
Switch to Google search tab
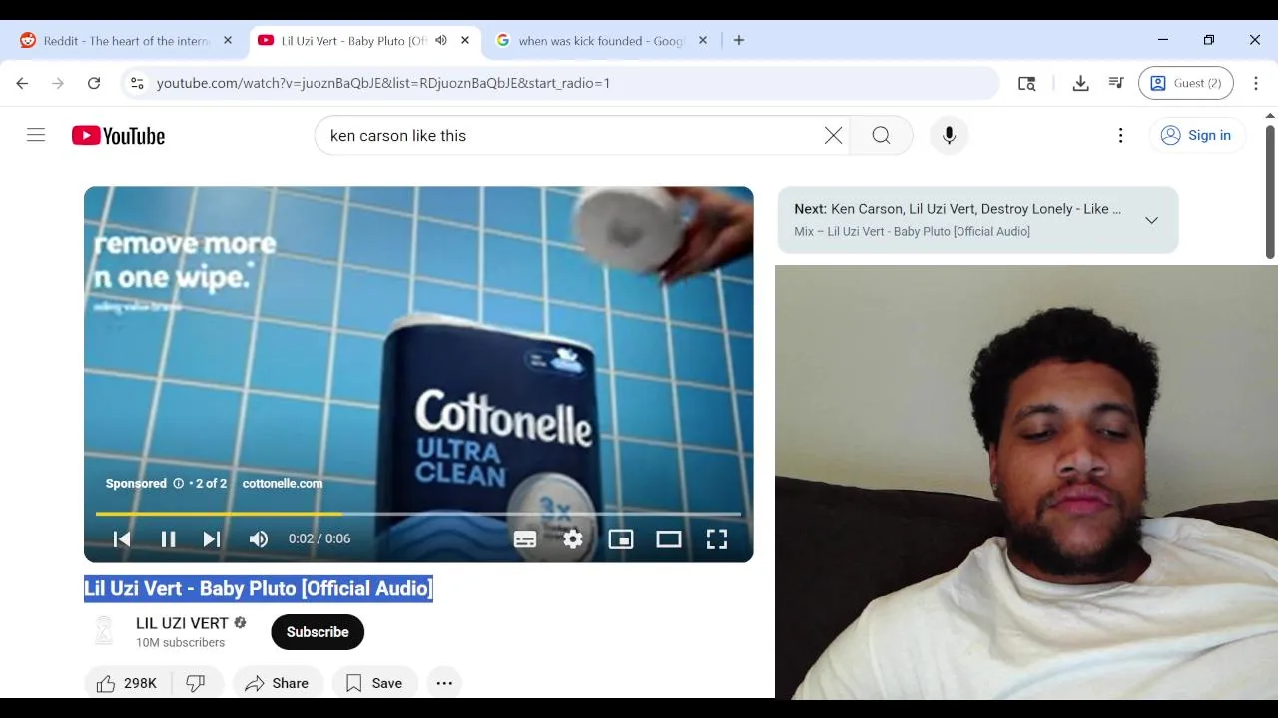coord(602,41)
